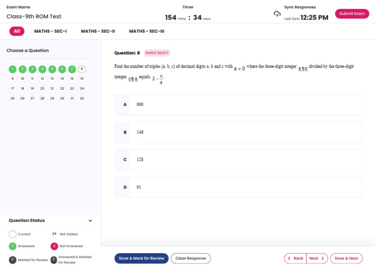Pick option D radio button (91)
Image resolution: width=376 pixels, height=270 pixels.
pos(120,187)
